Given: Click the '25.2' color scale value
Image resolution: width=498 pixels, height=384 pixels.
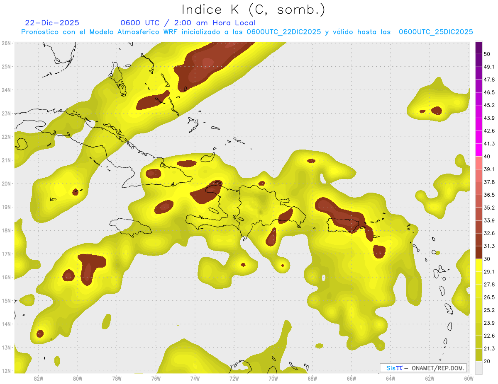Looking at the screenshot, I should click(489, 310).
